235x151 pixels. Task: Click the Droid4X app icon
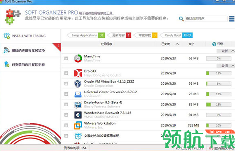(x=78, y=73)
